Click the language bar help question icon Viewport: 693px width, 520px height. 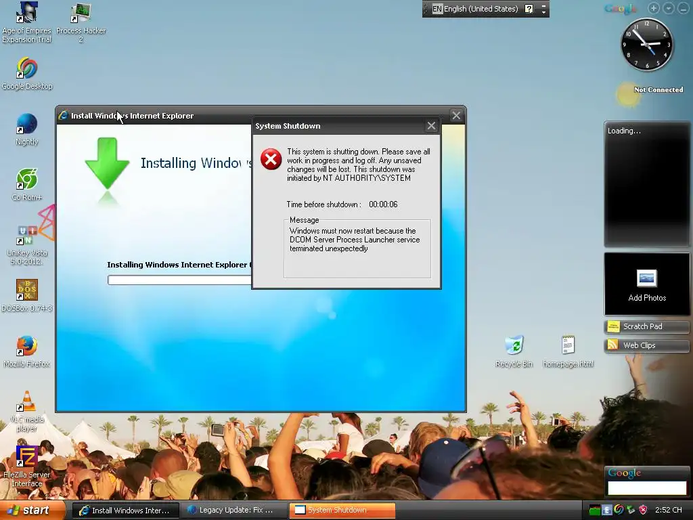tap(529, 9)
